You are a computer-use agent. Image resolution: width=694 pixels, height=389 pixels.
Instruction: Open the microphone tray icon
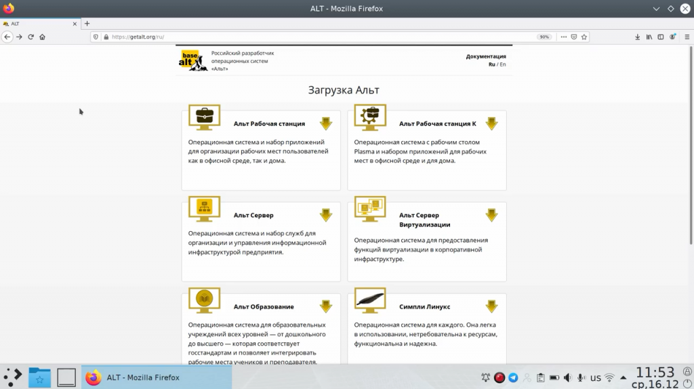tap(581, 377)
